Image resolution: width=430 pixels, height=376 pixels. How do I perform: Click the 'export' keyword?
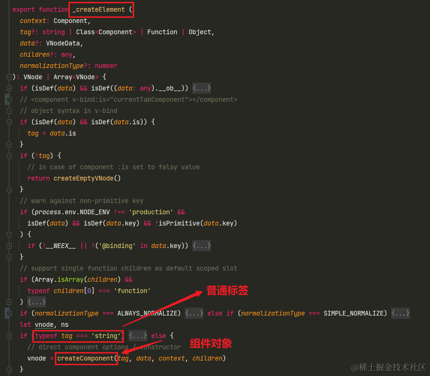coord(23,9)
